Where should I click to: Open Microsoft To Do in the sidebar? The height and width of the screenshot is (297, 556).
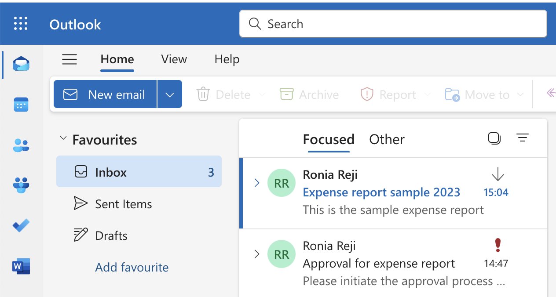tap(20, 225)
